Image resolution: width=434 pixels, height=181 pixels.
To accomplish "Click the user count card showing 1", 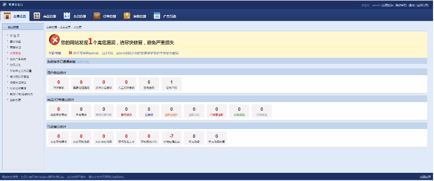I will coord(172,84).
